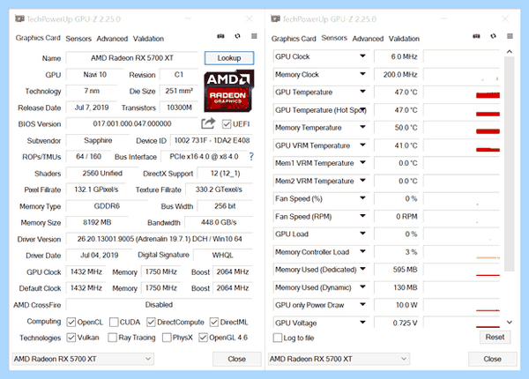Image resolution: width=529 pixels, height=379 pixels.
Task: Click the Driver Version value field
Action: [160, 239]
